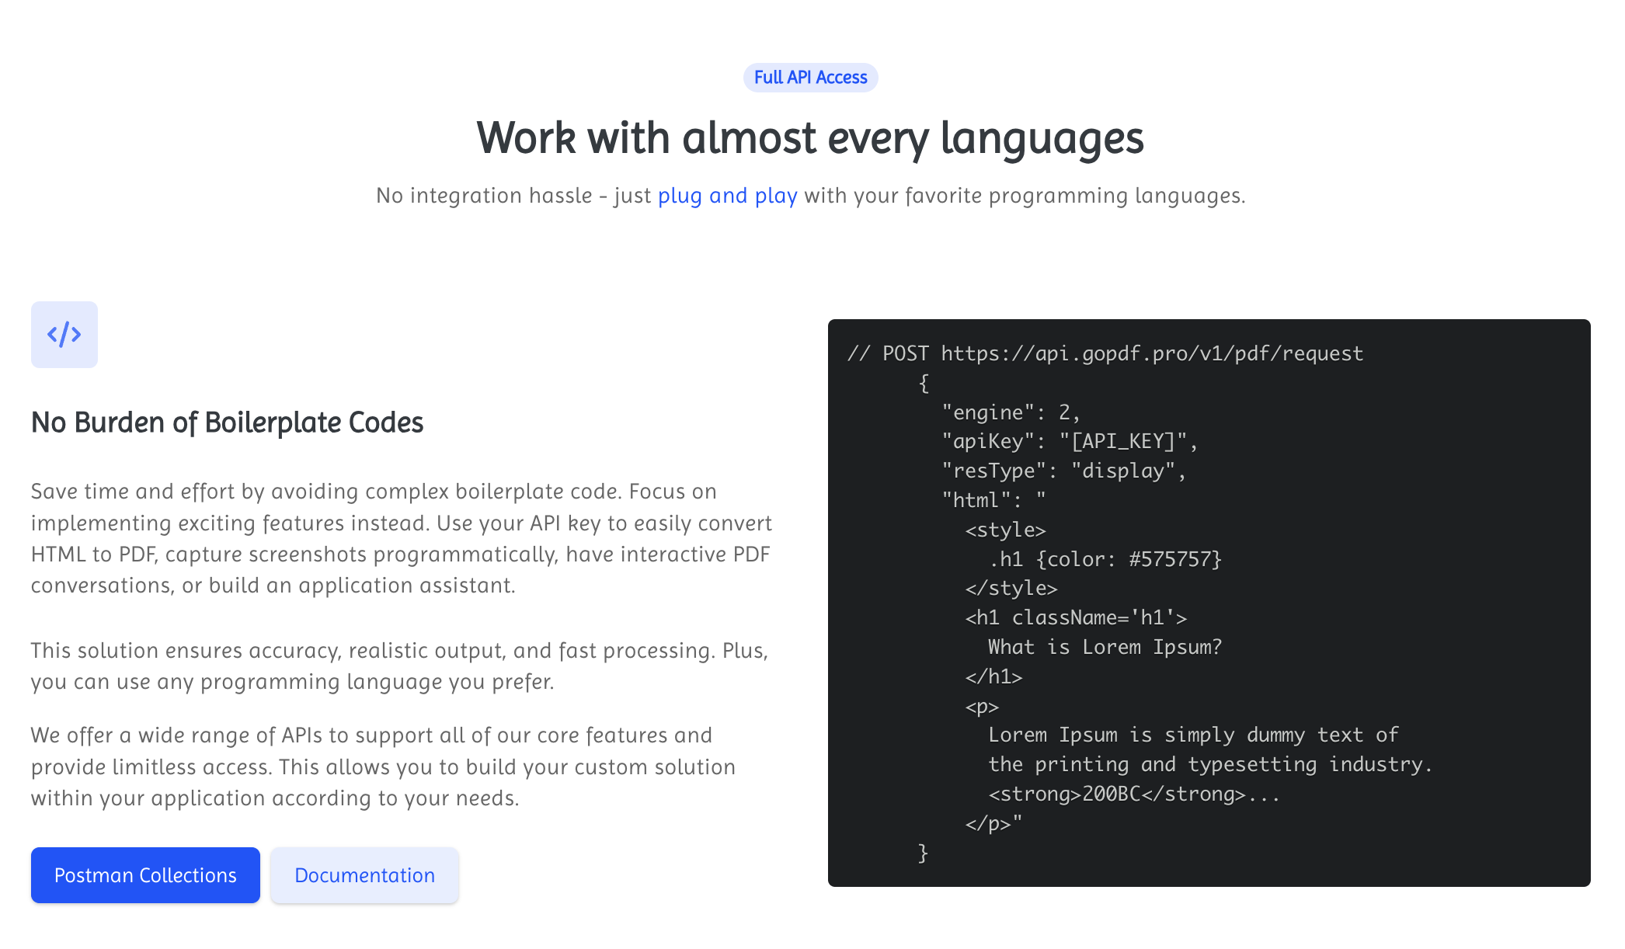Click the "resType": "display" code line
Viewport: 1625px width, 949px height.
tap(1063, 471)
